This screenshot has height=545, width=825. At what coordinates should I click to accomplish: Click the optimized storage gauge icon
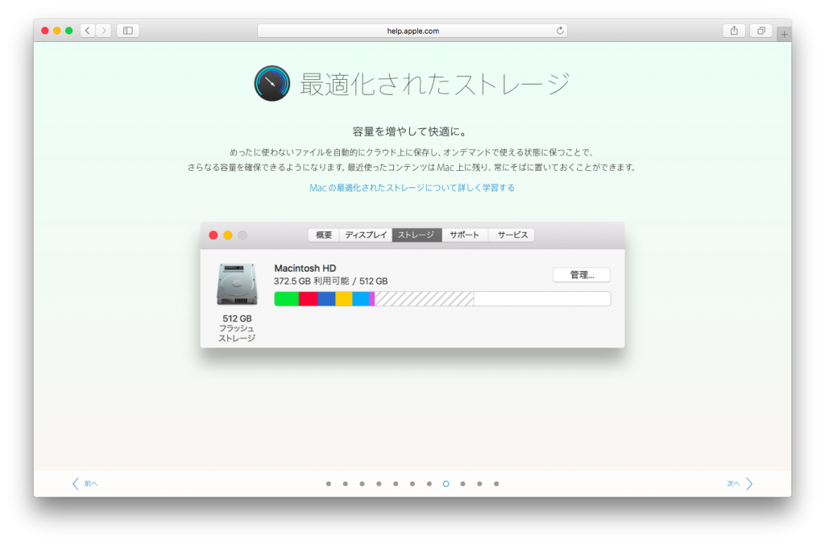click(x=272, y=83)
